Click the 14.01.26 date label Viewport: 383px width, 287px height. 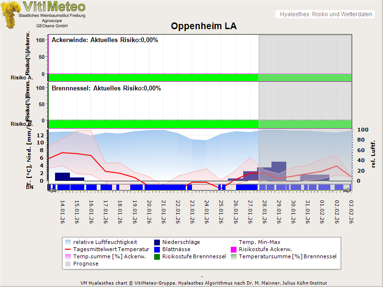(62, 211)
